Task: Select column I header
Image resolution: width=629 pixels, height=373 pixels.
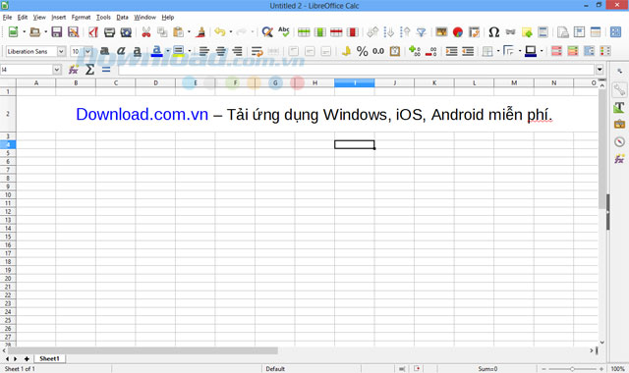Action: pos(355,82)
